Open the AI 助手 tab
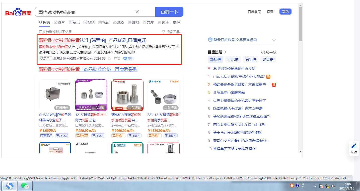 pyautogui.click(x=163, y=22)
